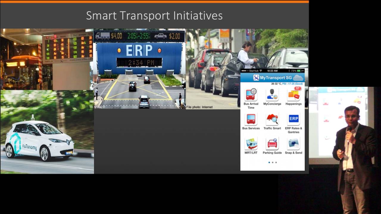
Task: Click the cloud weather icon in app header
Action: coord(298,78)
